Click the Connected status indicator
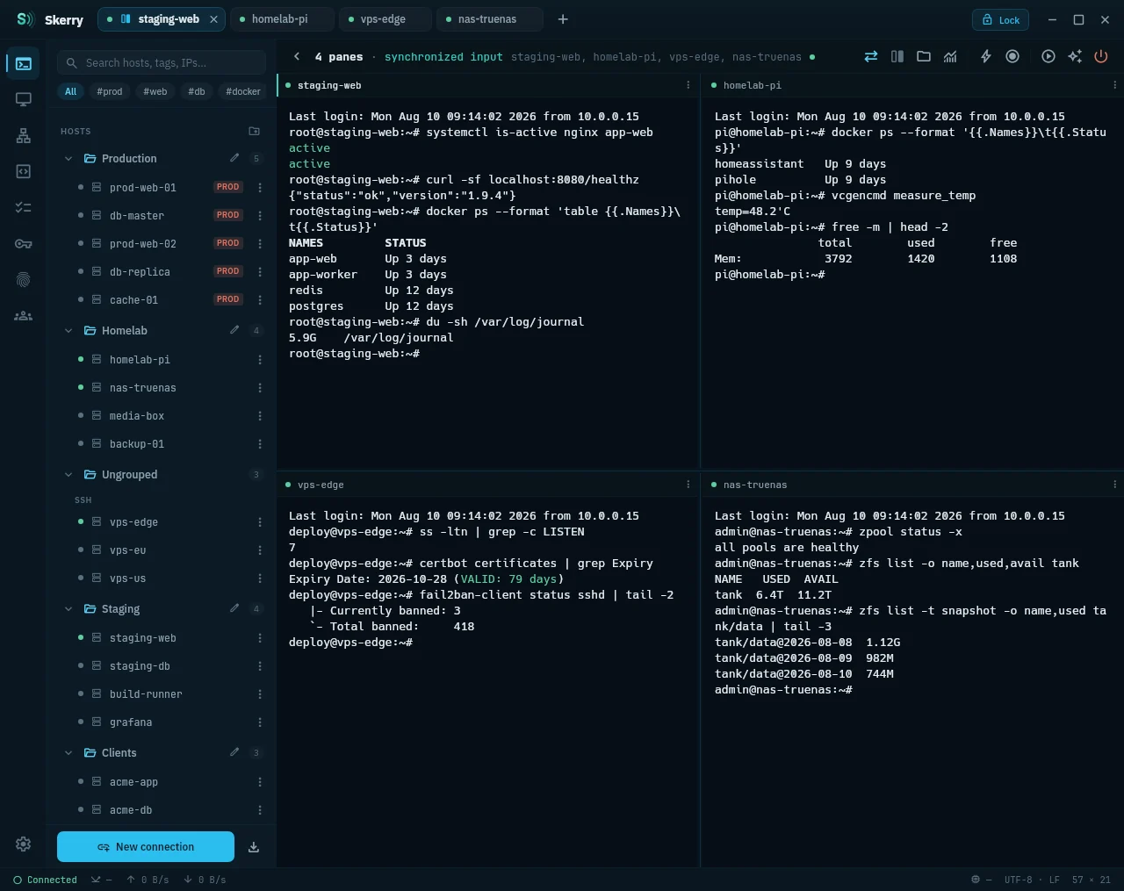Image resolution: width=1124 pixels, height=891 pixels. click(x=45, y=880)
